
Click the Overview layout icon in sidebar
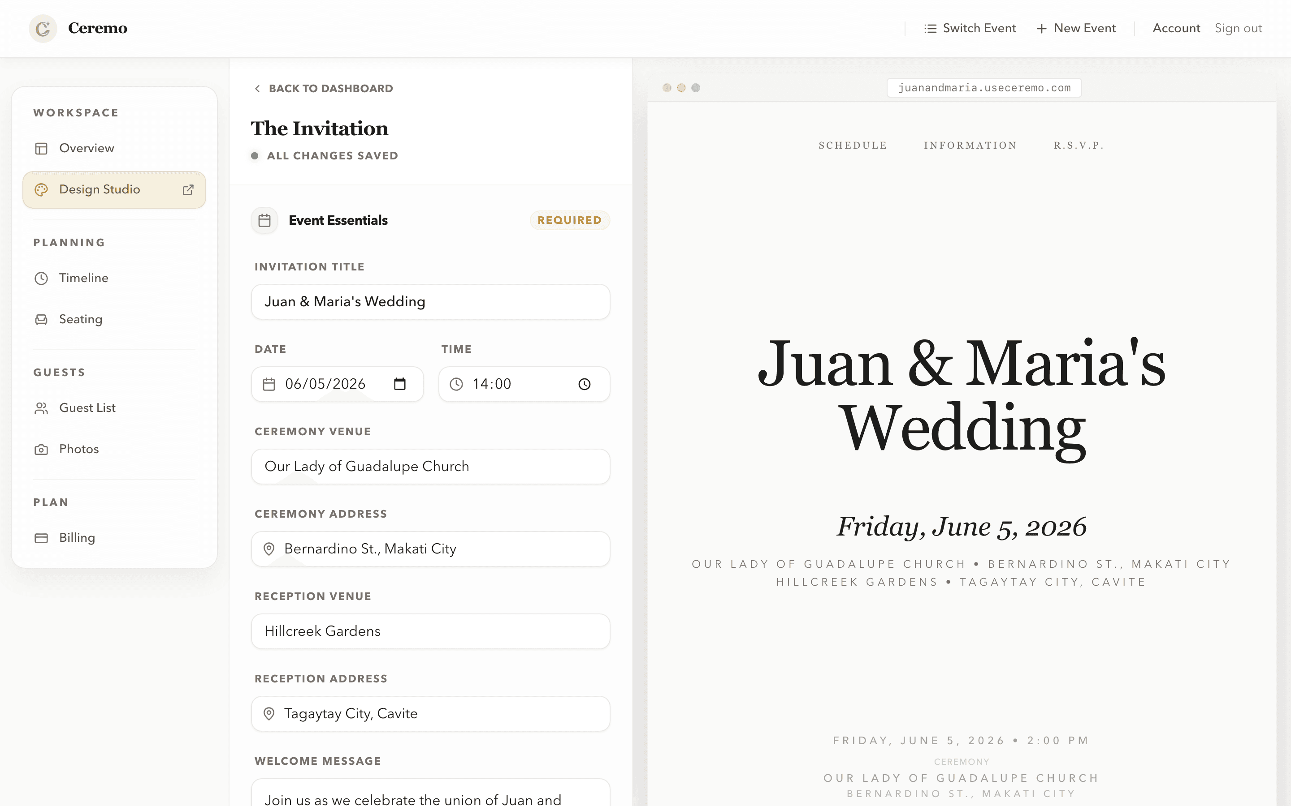[41, 148]
